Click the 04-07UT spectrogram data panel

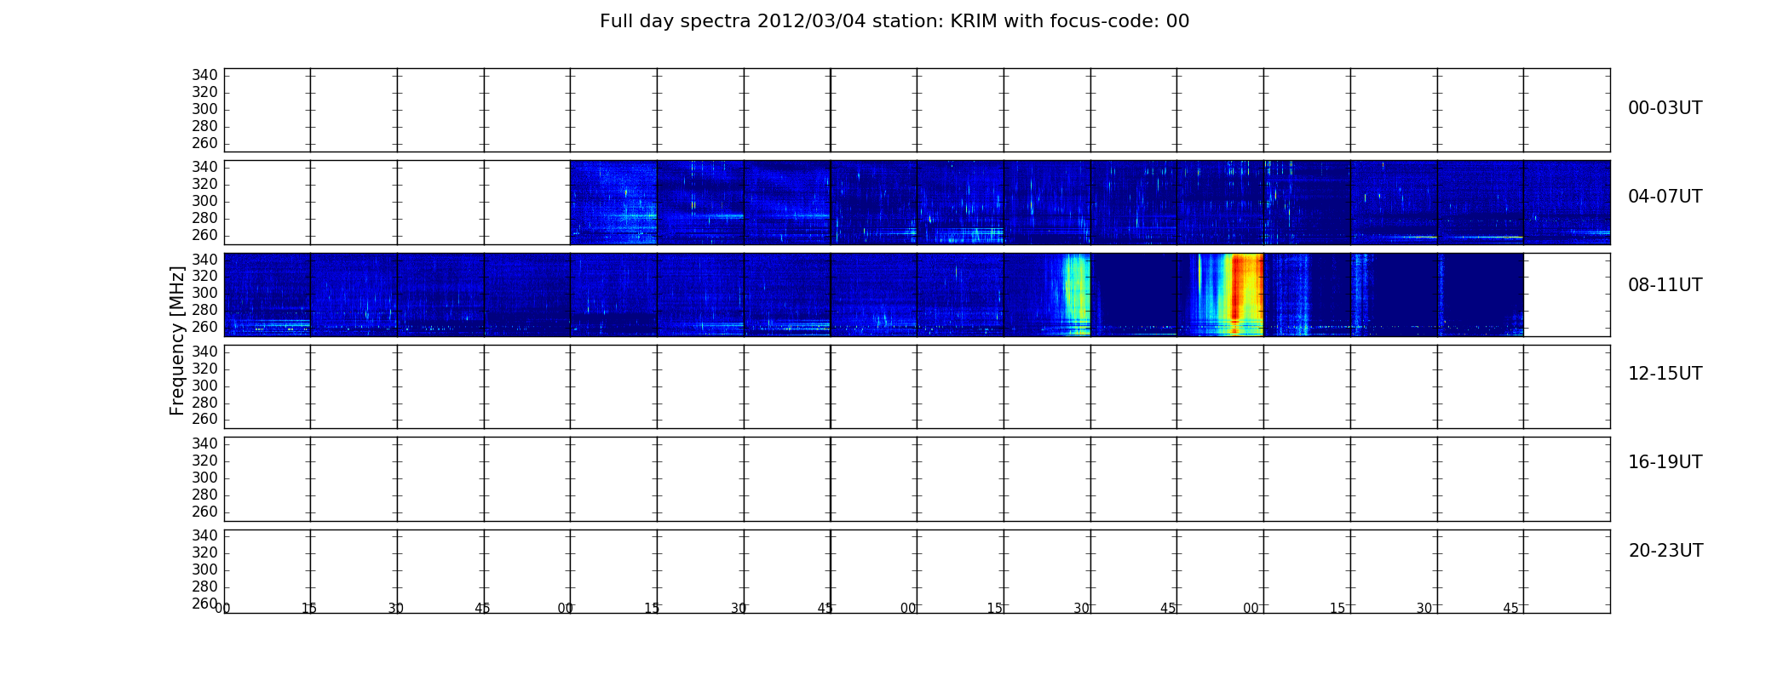(1090, 203)
